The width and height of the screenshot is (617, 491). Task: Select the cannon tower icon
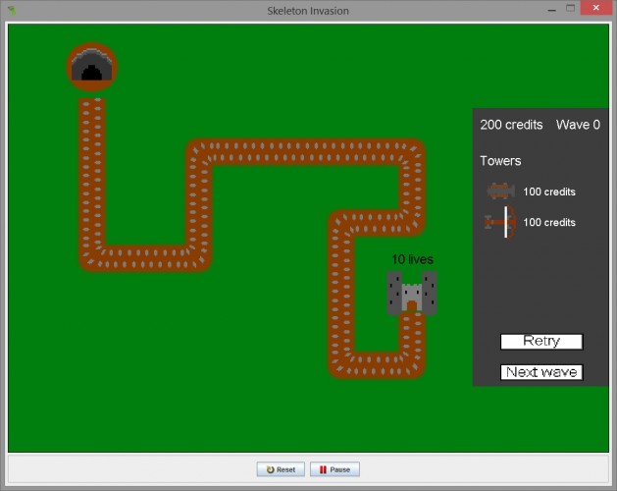pos(500,191)
